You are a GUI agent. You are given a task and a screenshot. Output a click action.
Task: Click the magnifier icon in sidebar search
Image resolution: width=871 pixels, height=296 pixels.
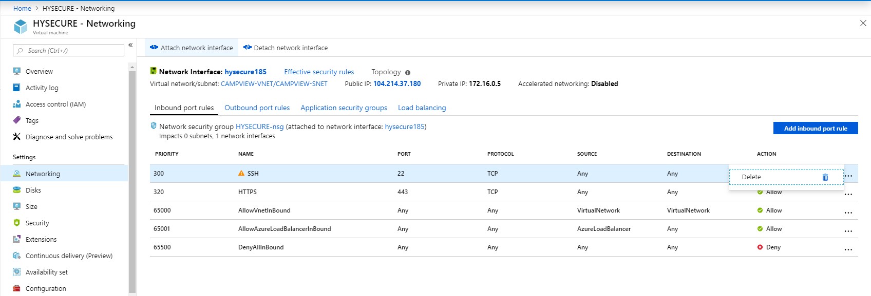[20, 51]
